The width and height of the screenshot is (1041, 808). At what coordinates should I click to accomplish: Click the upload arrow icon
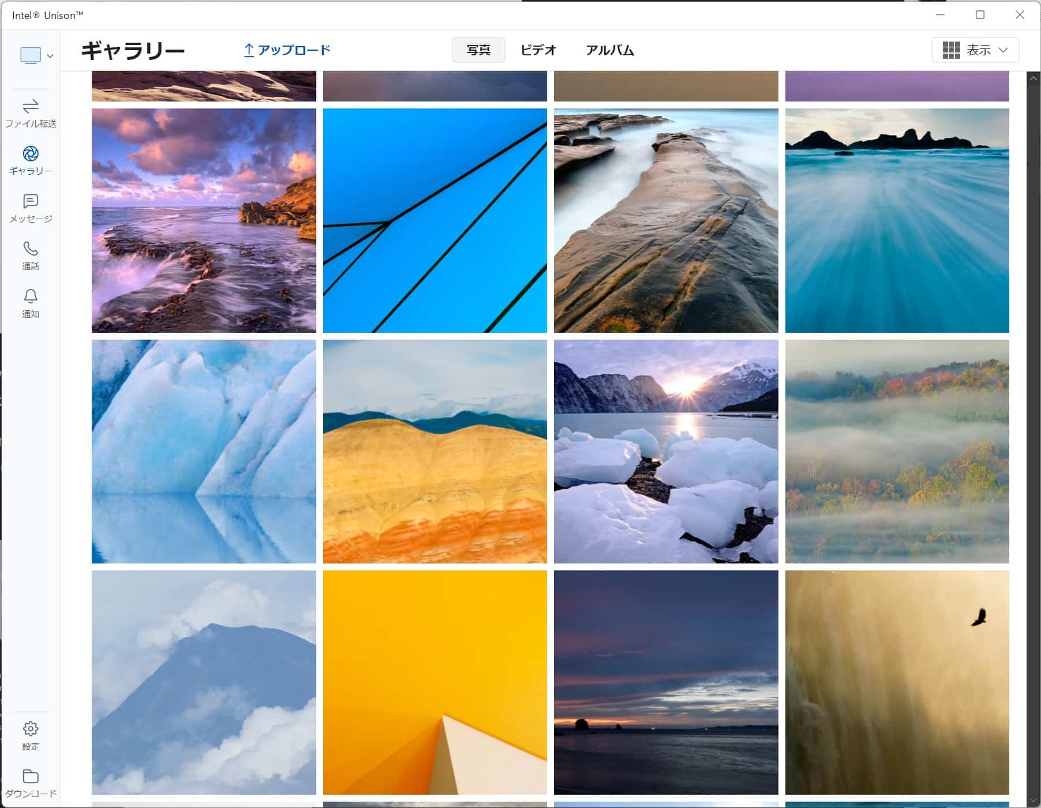point(249,50)
